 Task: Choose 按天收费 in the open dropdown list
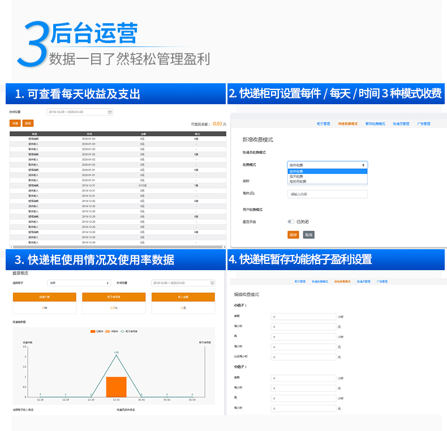click(296, 176)
